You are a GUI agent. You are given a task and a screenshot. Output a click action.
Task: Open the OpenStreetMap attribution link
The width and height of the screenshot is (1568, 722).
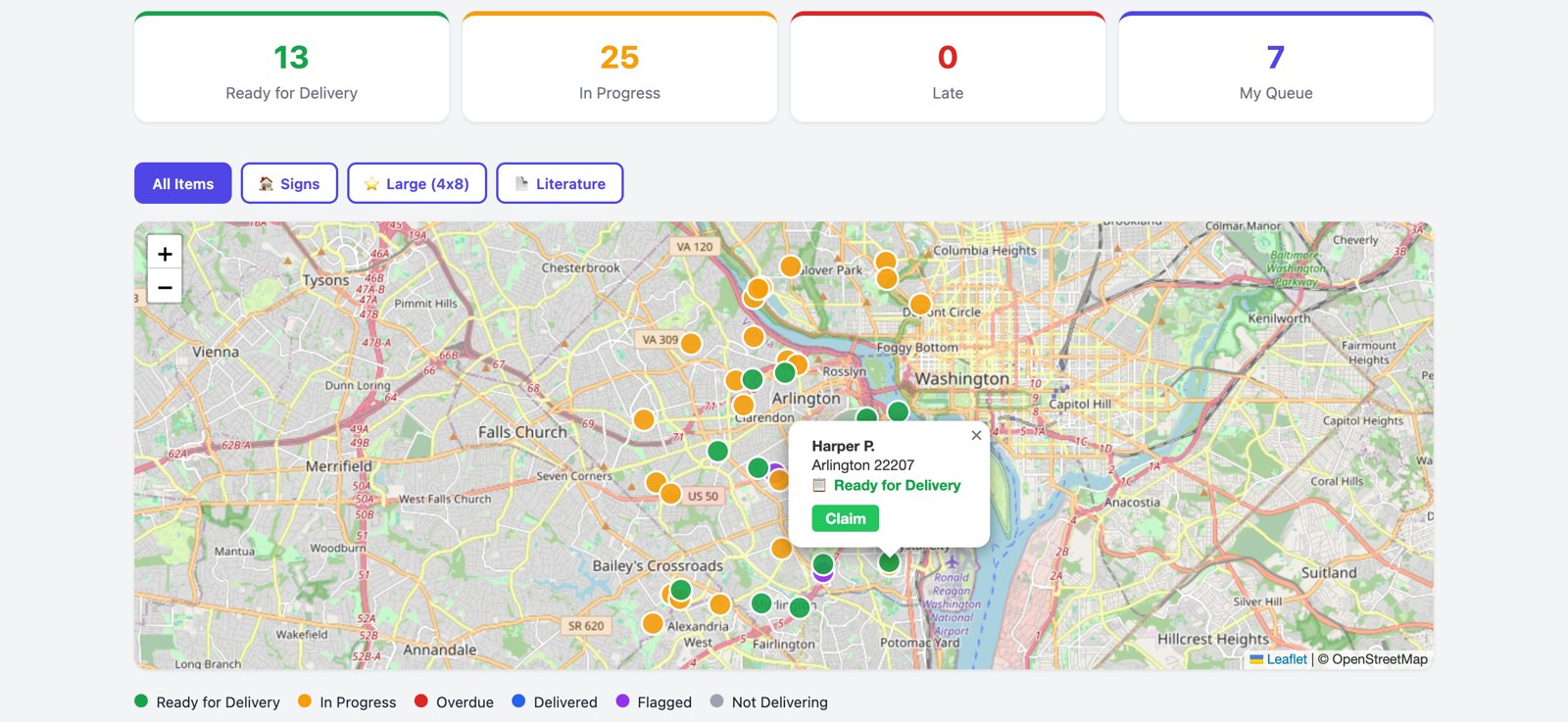tap(1380, 659)
